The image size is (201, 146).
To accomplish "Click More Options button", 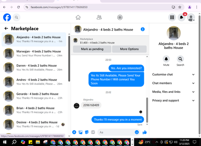I will click(129, 49).
